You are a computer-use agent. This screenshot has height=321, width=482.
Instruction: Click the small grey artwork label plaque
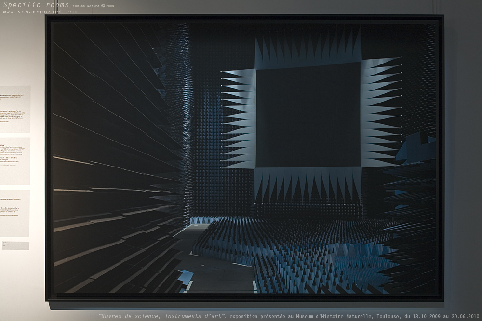16,245
